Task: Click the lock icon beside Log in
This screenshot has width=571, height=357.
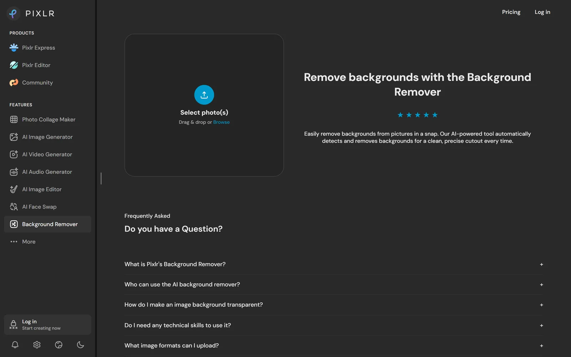Action: pos(14,325)
